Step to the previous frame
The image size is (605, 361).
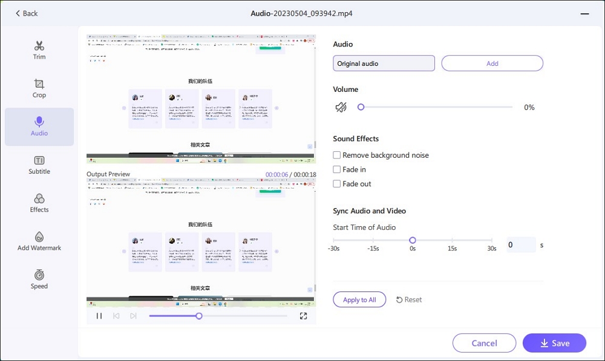(x=116, y=316)
